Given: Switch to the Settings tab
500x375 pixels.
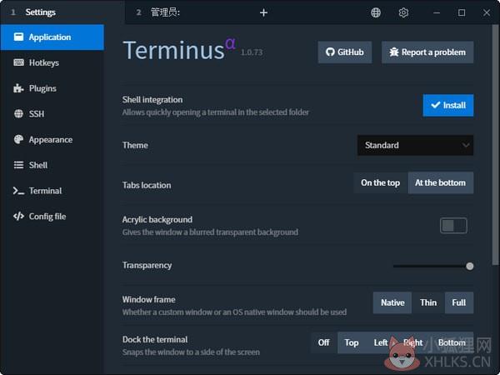Looking at the screenshot, I should 62,12.
